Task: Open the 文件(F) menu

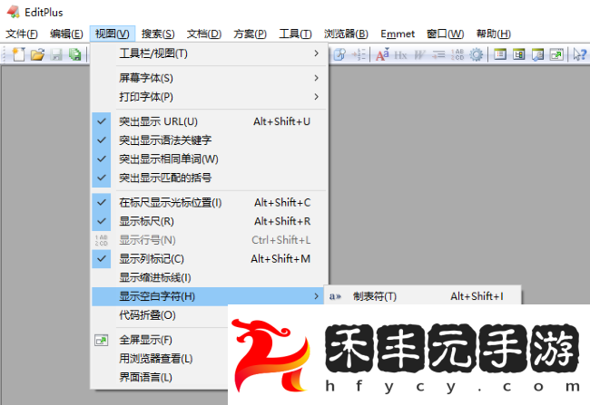Action: [22, 34]
